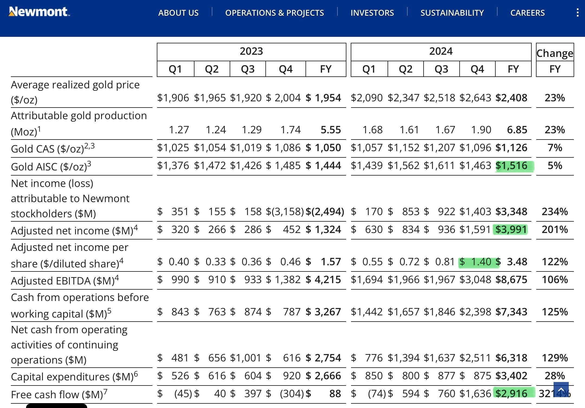Click the Adjusted EBITDA ($M) row label
585x408 pixels.
click(x=65, y=280)
